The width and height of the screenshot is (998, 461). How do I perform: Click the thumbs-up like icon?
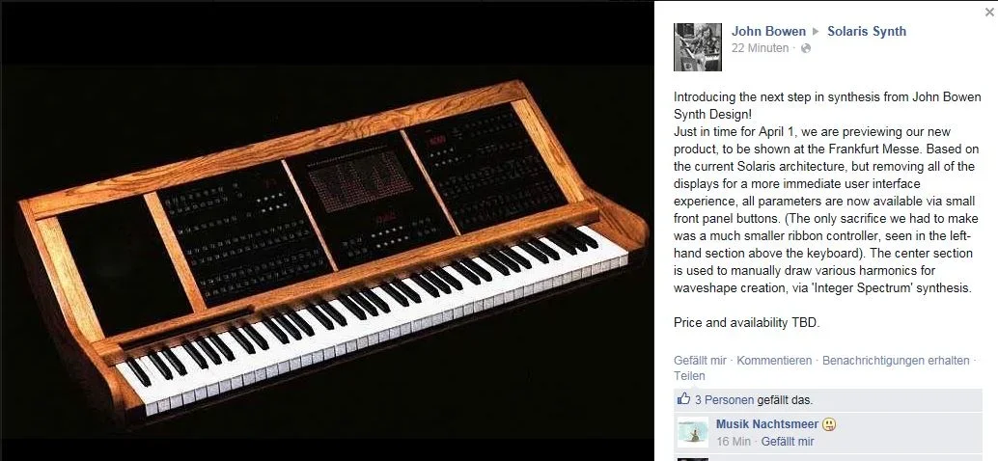coord(683,399)
